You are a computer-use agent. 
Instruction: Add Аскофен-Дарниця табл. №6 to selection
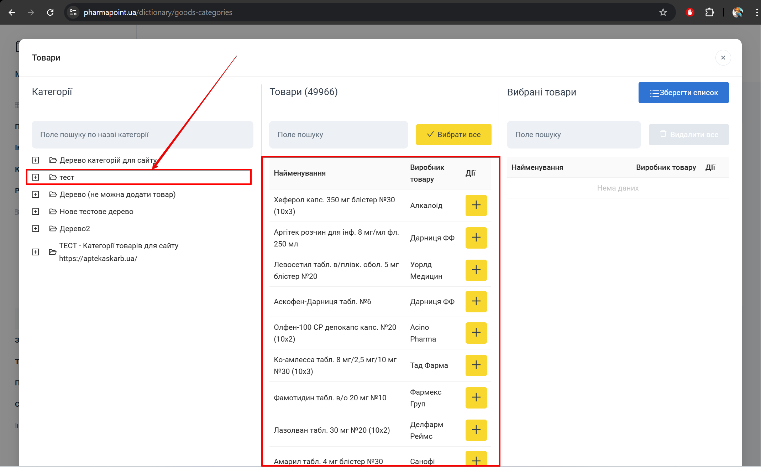tap(476, 301)
